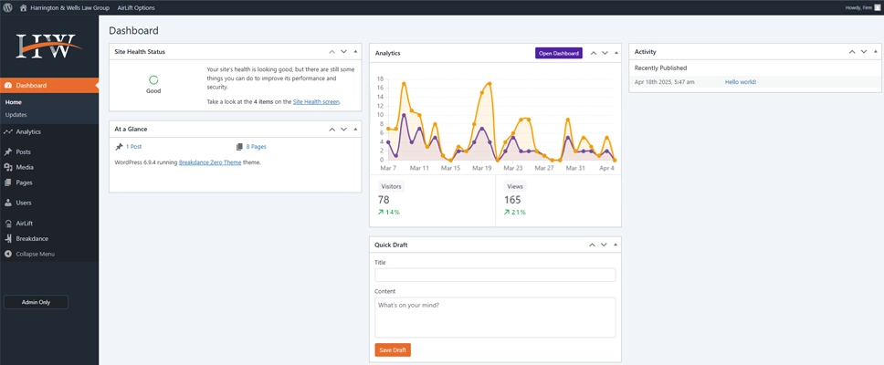Click the Apr 18th 2025 publish date
This screenshot has width=884, height=365.
(664, 82)
